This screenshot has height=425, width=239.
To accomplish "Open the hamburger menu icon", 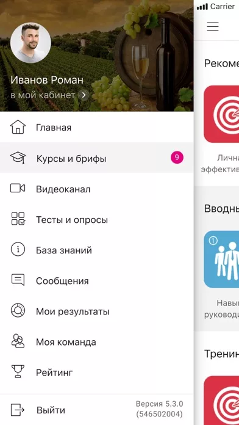I will (x=213, y=26).
